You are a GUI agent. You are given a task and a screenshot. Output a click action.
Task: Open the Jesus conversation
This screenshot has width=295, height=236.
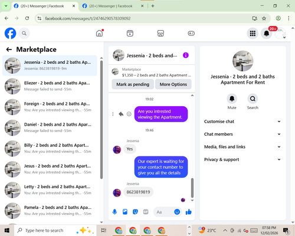click(x=50, y=169)
